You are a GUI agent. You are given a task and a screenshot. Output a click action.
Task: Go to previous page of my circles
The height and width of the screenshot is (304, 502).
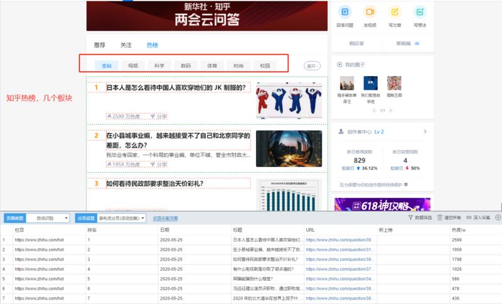tap(374, 111)
